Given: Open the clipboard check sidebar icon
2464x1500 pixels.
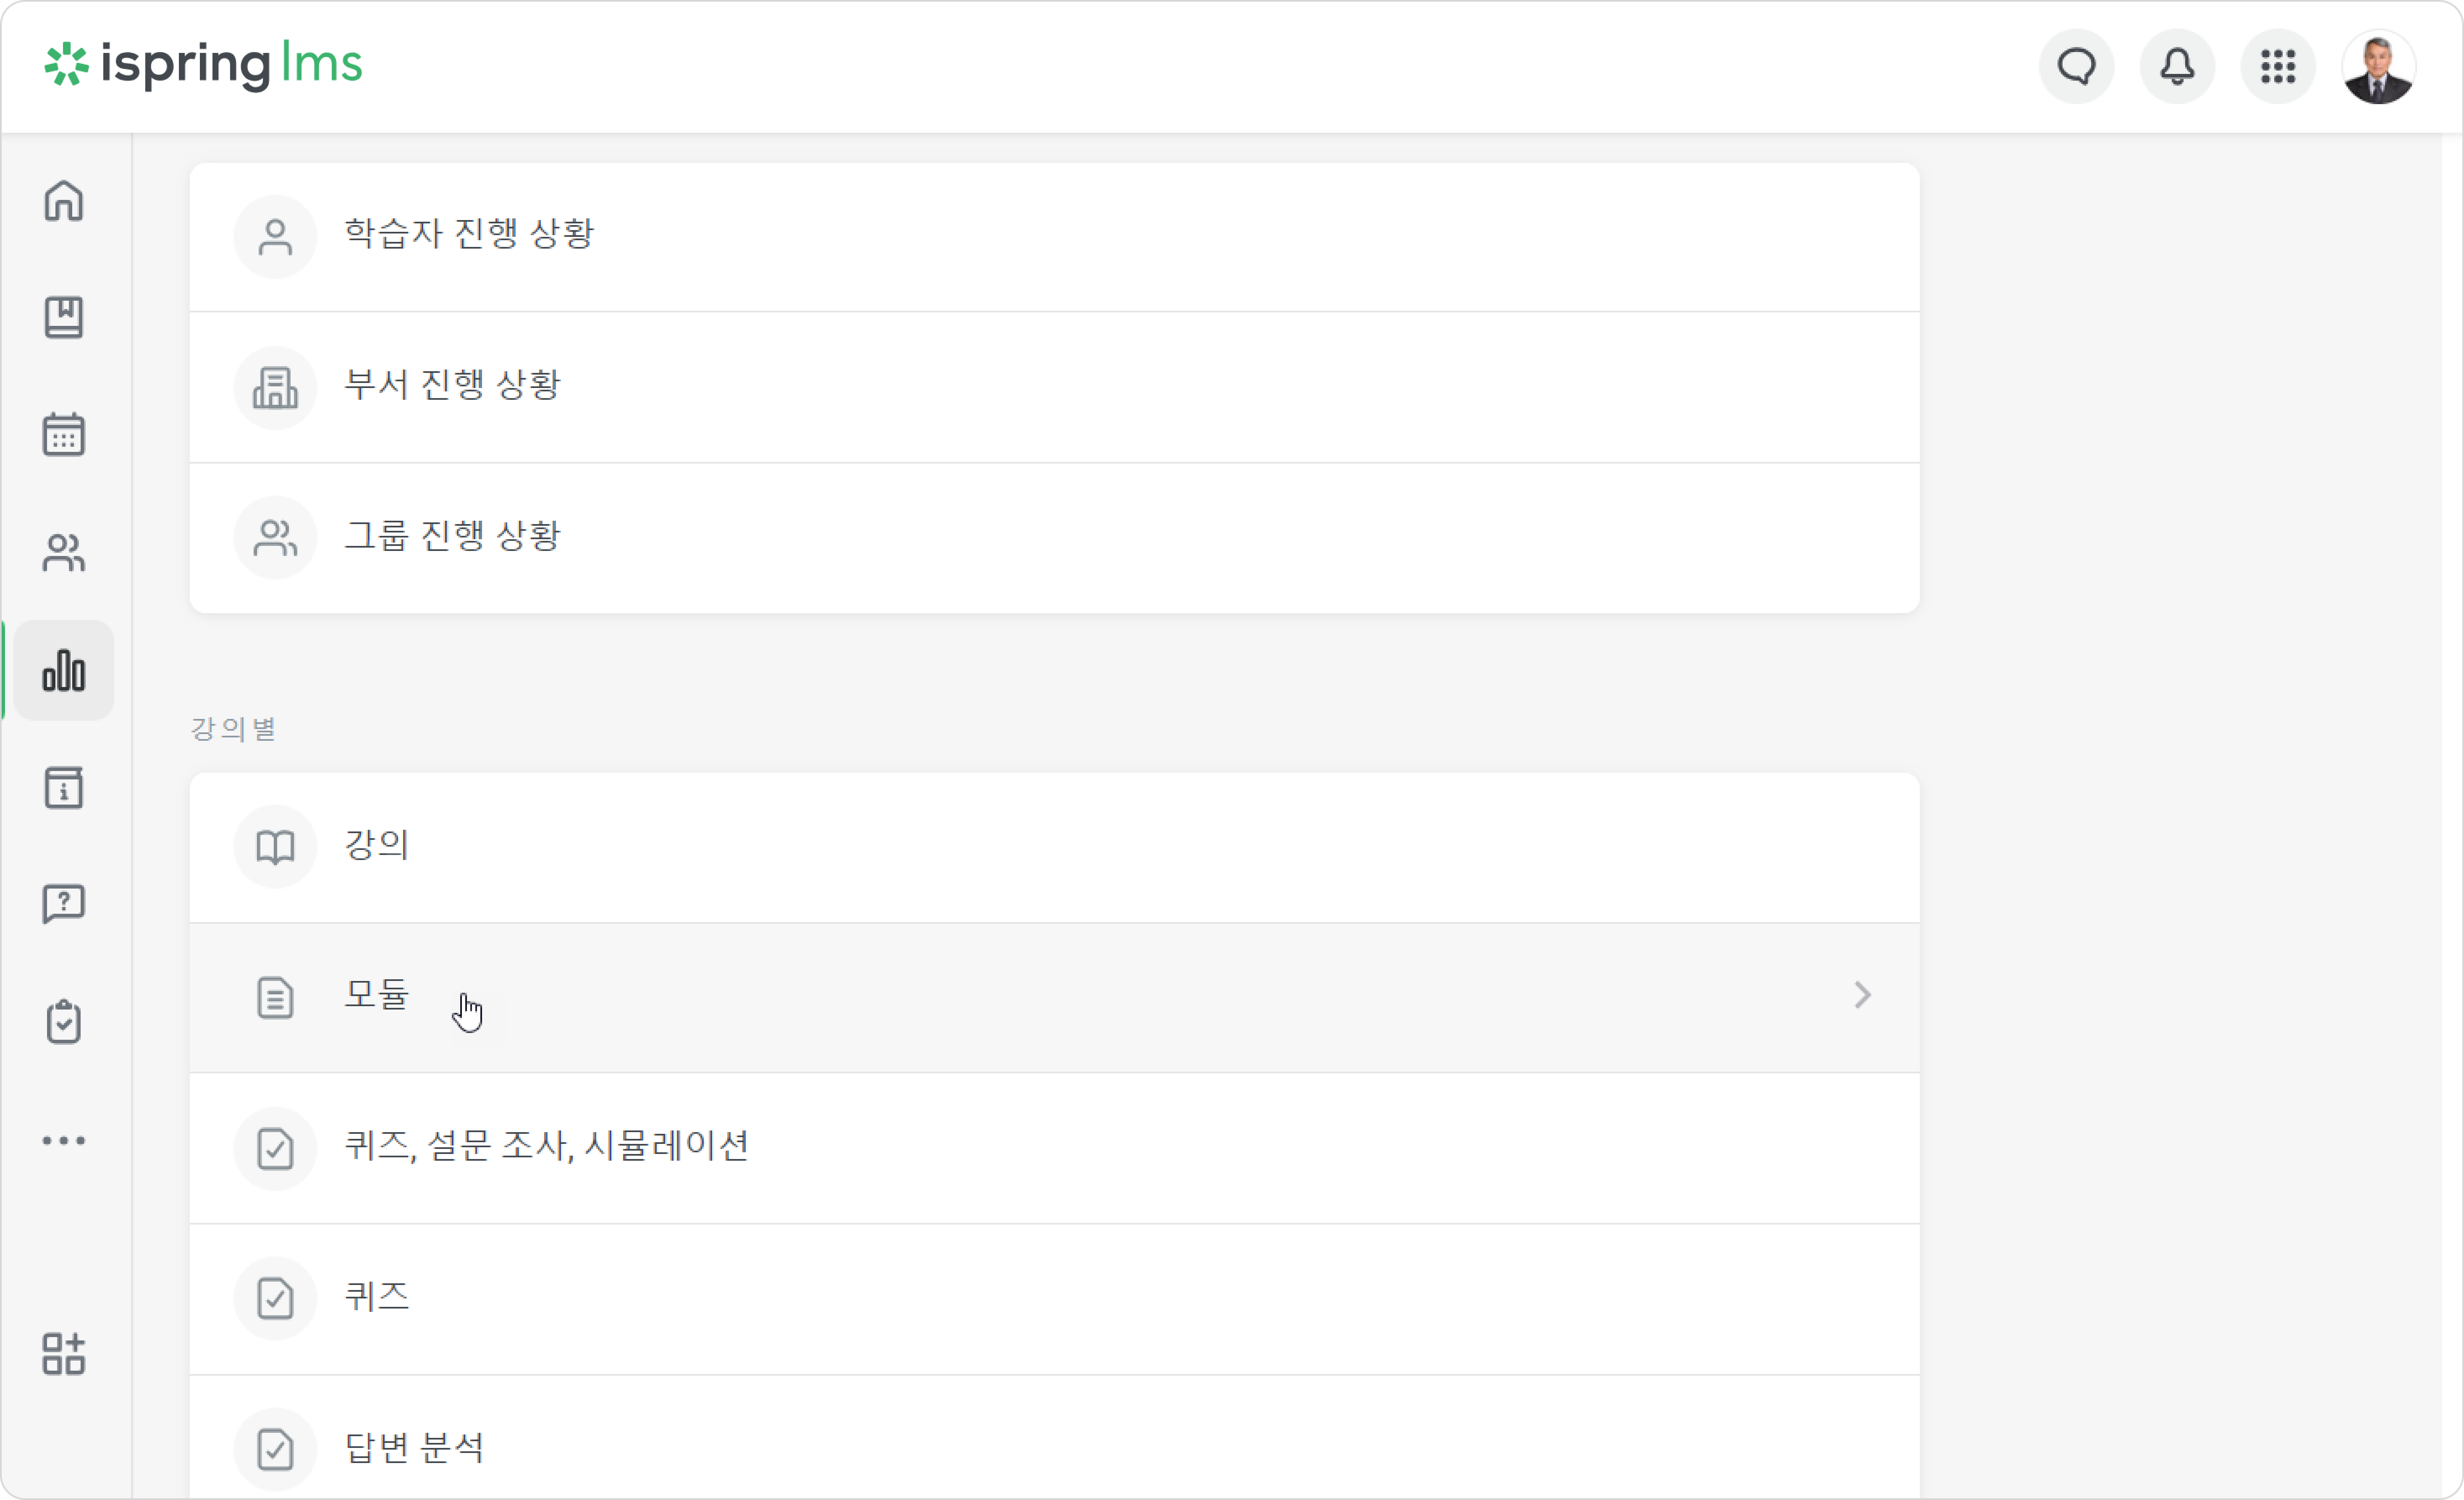Looking at the screenshot, I should coord(64,1021).
